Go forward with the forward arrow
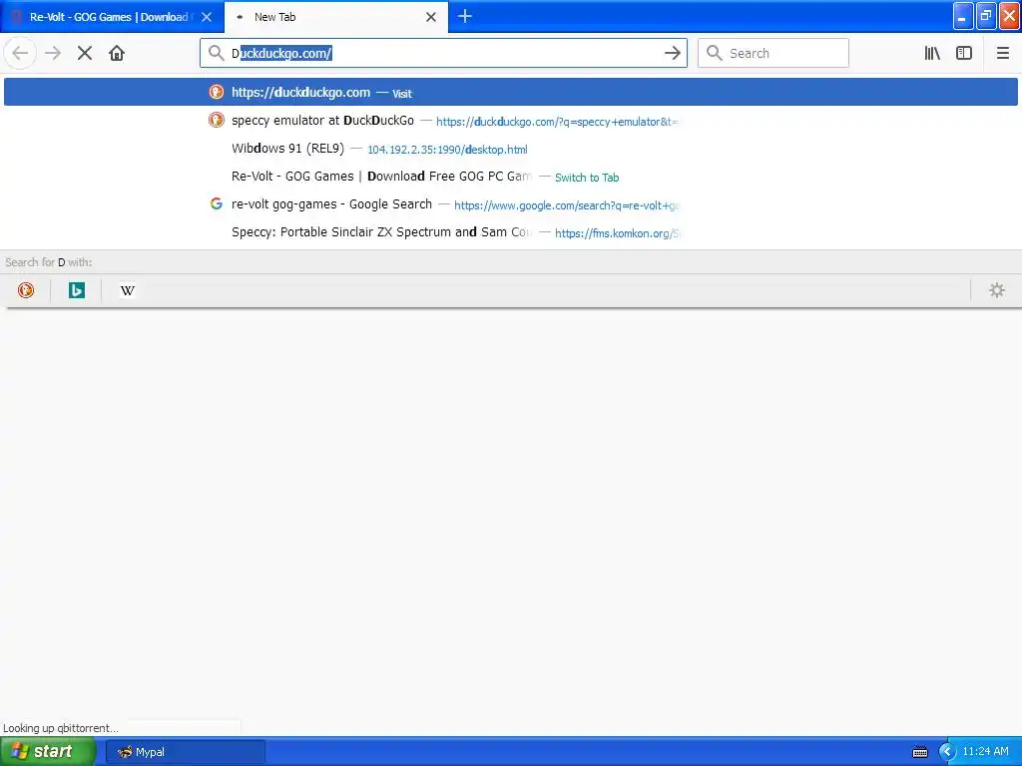 click(53, 53)
